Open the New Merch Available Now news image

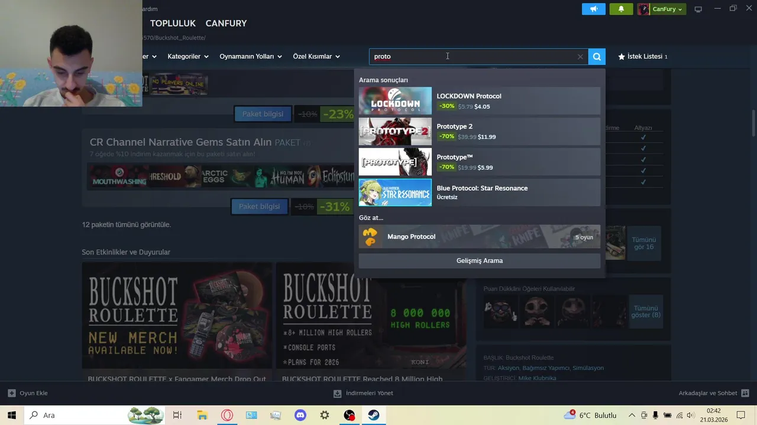coord(177,316)
